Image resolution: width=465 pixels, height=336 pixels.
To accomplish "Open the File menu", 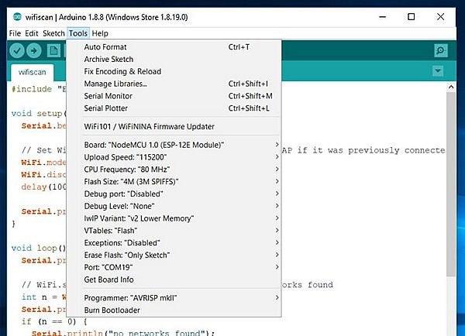I will coord(15,33).
